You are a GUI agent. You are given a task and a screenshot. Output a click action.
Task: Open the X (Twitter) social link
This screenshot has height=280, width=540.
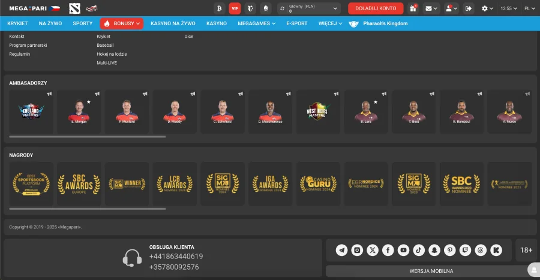click(x=373, y=250)
